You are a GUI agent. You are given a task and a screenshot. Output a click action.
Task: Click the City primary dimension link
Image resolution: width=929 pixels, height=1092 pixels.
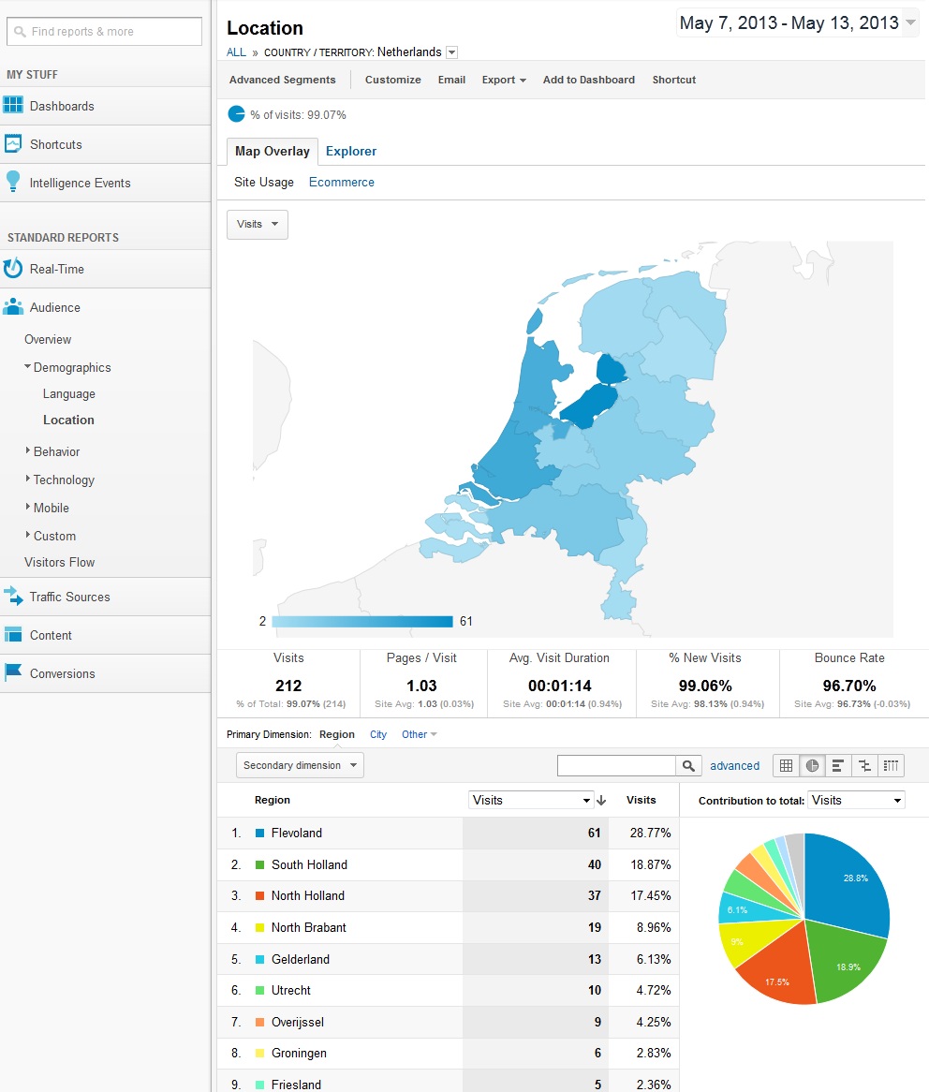(378, 734)
